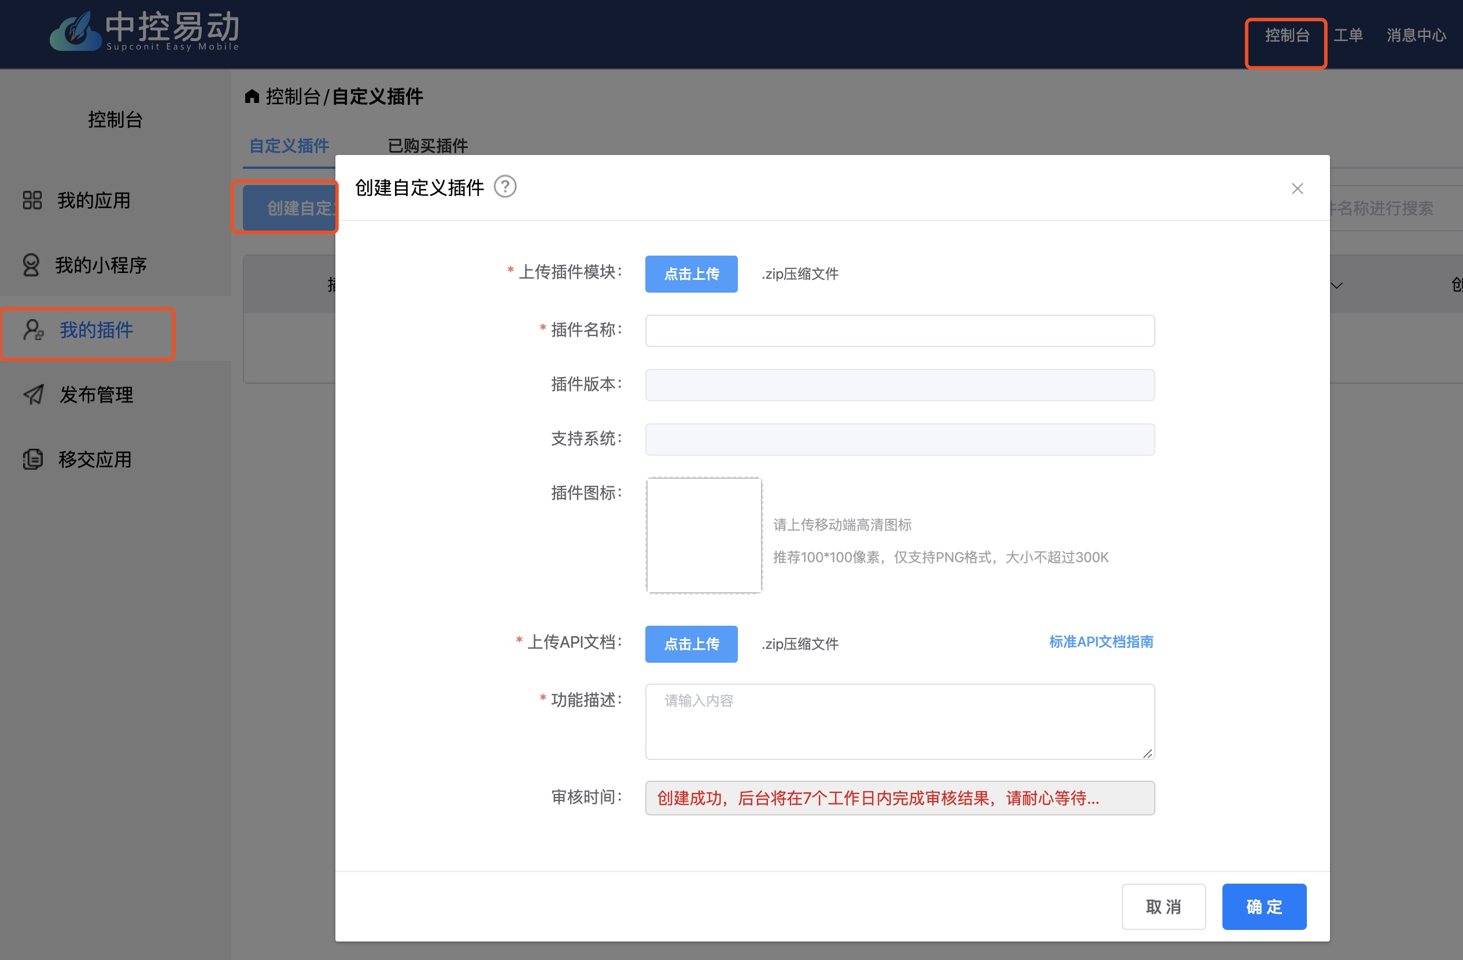1463x960 pixels.
Task: Click 控制台 in the breadcrumb
Action: click(x=293, y=97)
